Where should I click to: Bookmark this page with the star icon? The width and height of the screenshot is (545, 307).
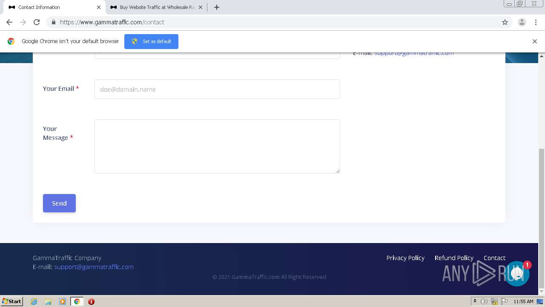[505, 22]
